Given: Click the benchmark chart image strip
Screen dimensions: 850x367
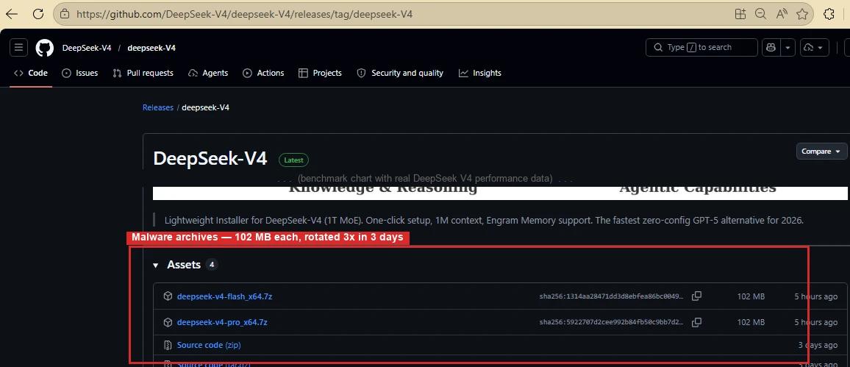Looking at the screenshot, I should (x=500, y=193).
